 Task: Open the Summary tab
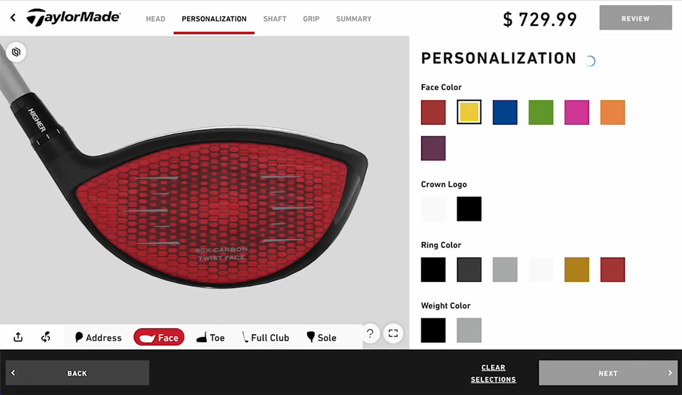[x=354, y=18]
